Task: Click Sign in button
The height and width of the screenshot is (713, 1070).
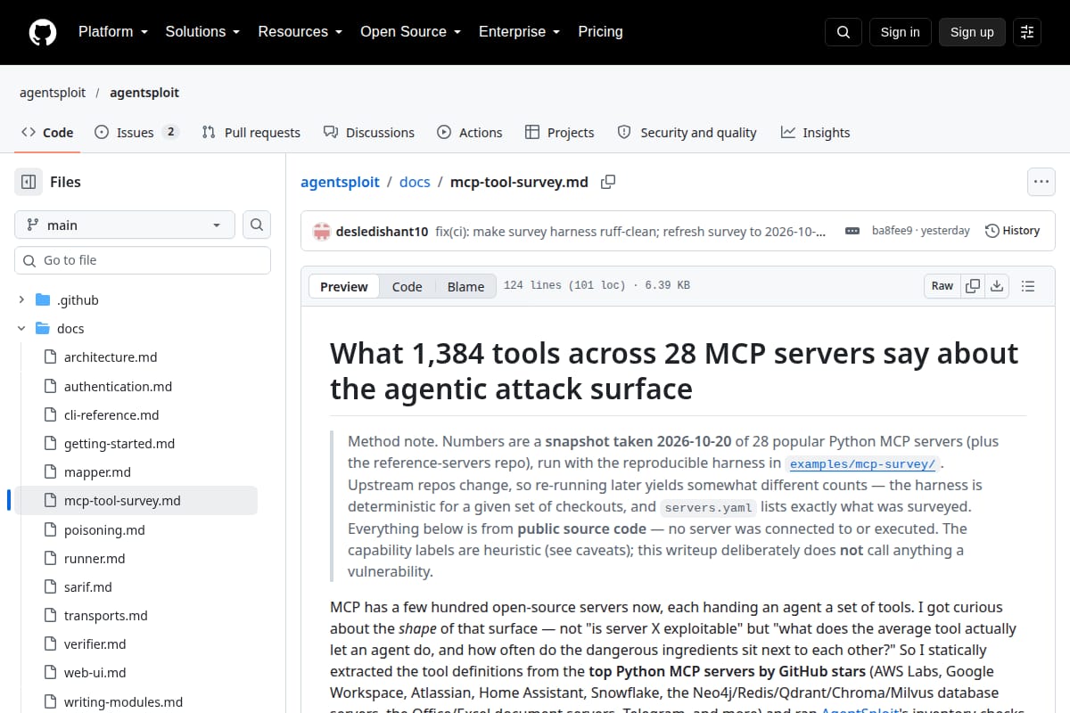Action: (900, 32)
